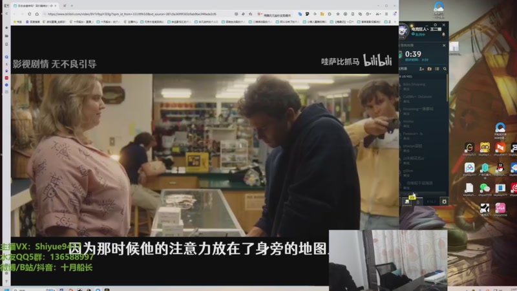517x291 pixels.
Task: Open the add folder icon in friends panel
Action: point(429,69)
